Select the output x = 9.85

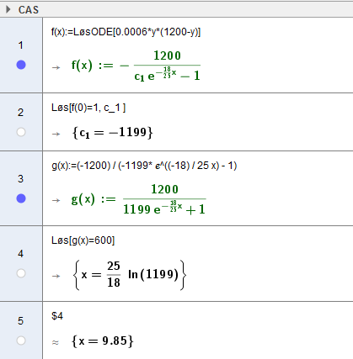(x=103, y=341)
